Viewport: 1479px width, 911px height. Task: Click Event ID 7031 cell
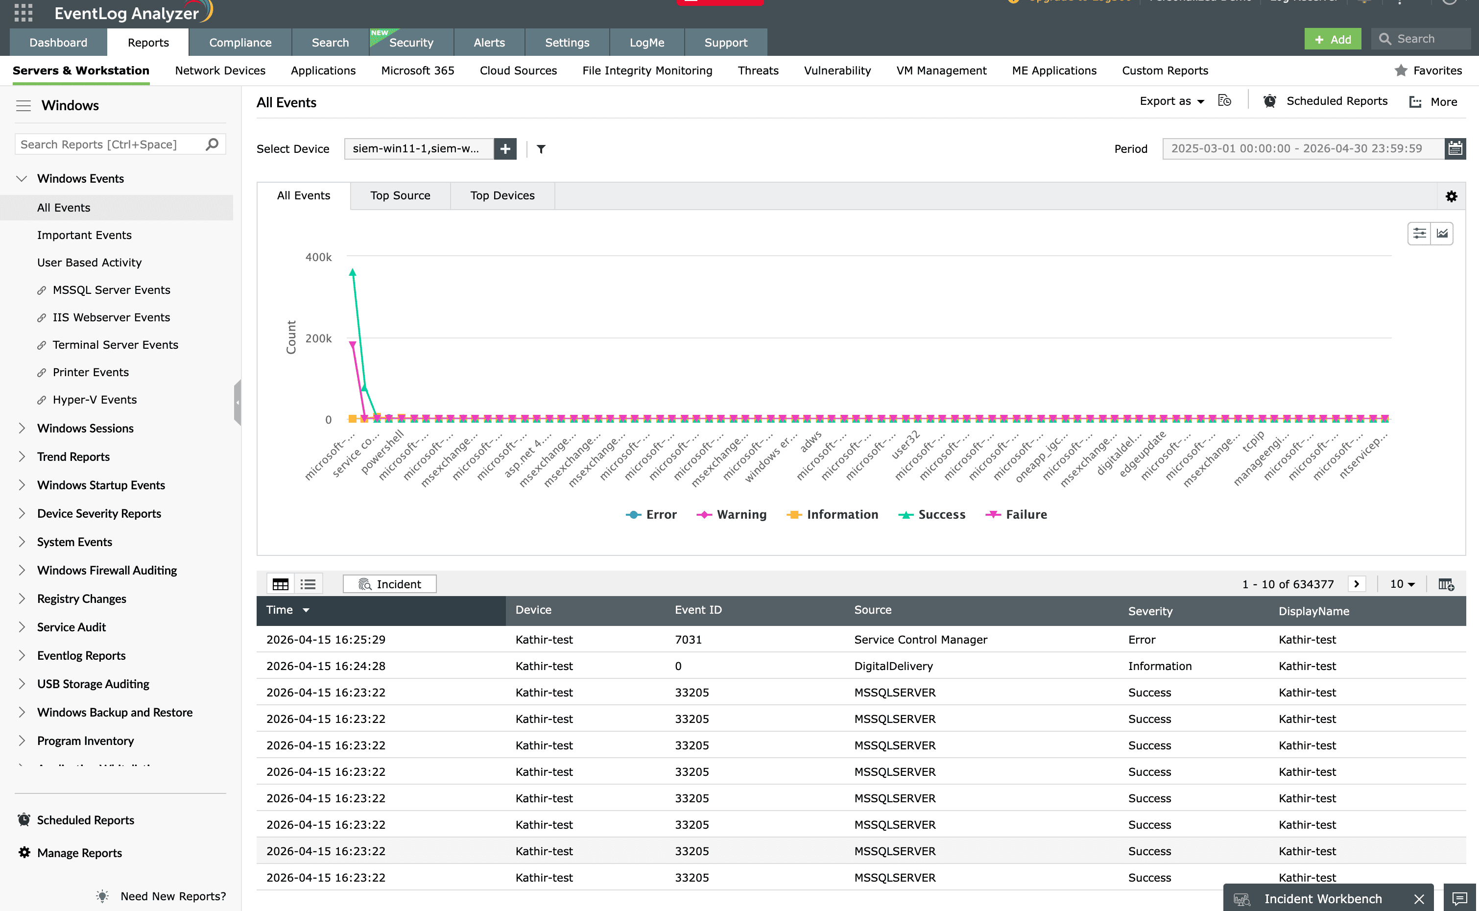pyautogui.click(x=688, y=639)
